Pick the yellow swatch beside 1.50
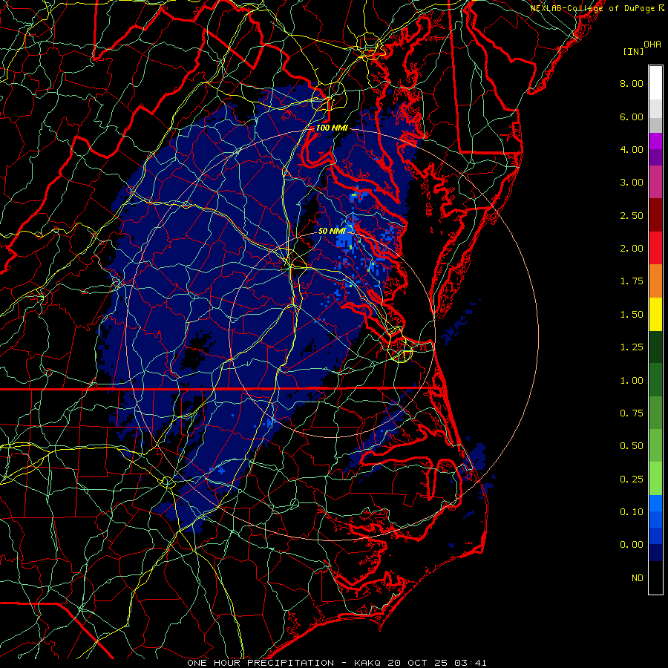 [x=655, y=314]
